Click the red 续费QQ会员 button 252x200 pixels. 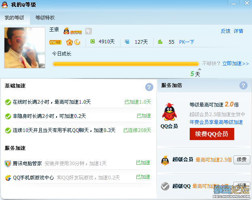pyautogui.click(x=212, y=134)
